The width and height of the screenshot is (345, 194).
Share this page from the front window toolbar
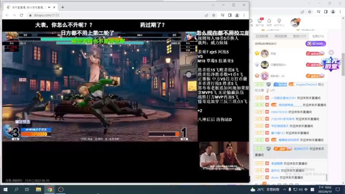tap(207, 15)
